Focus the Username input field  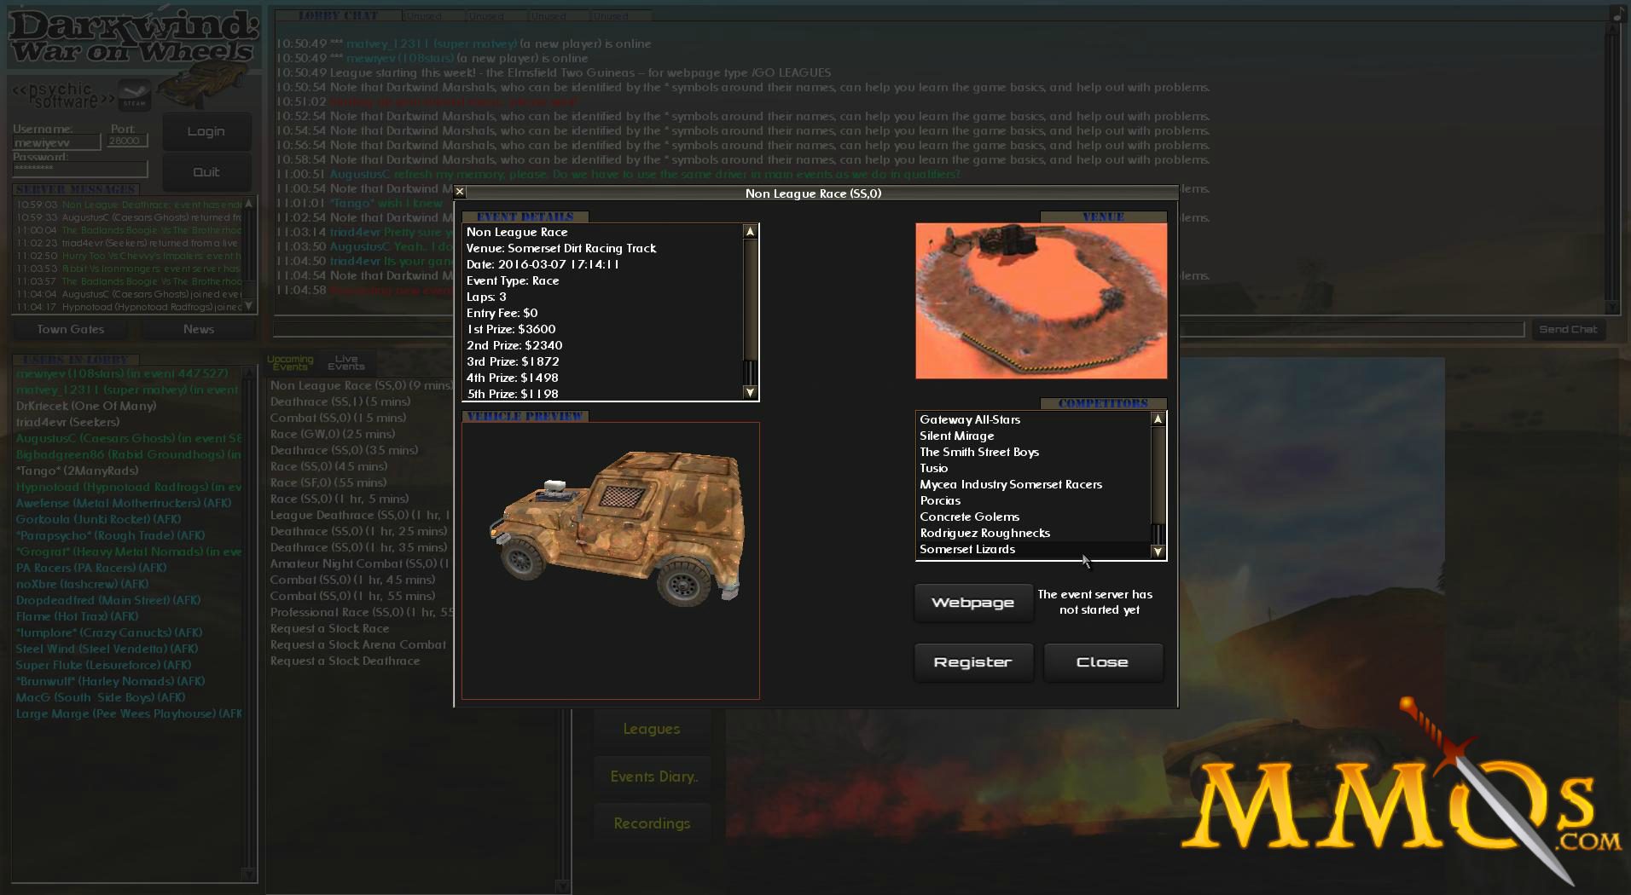tap(56, 142)
